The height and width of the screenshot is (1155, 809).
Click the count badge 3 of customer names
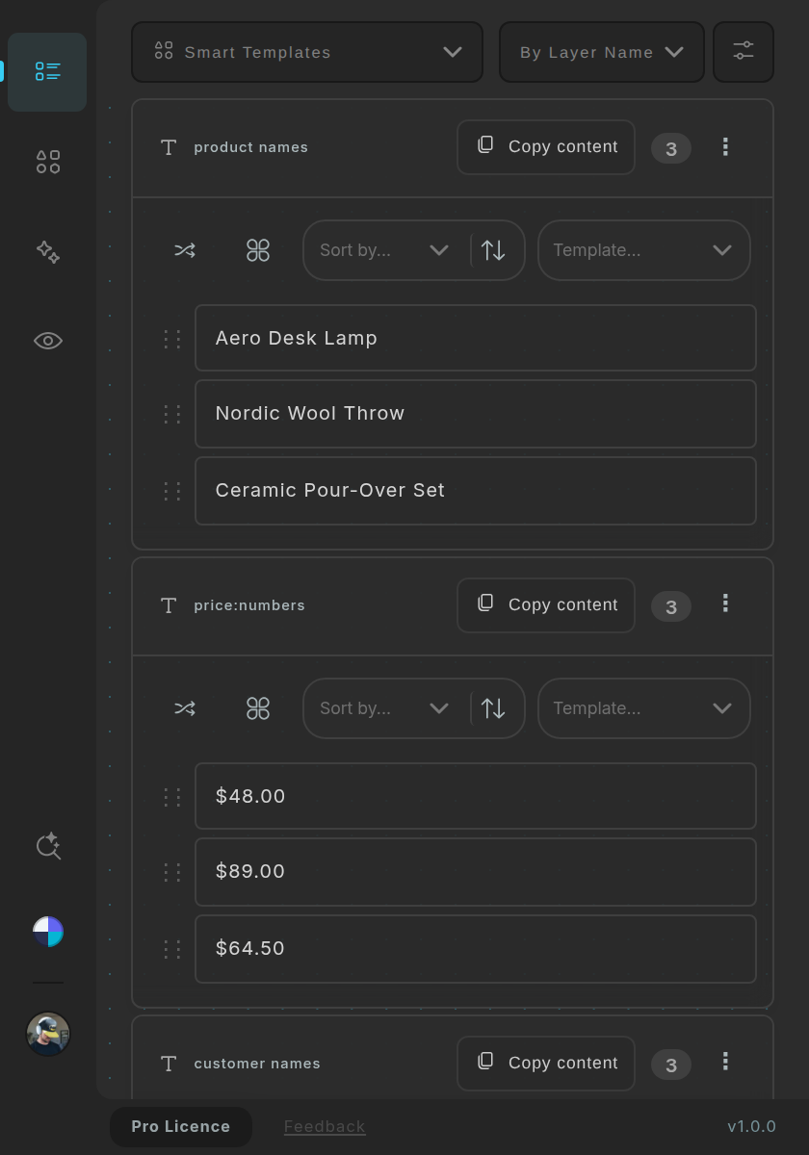(671, 1065)
